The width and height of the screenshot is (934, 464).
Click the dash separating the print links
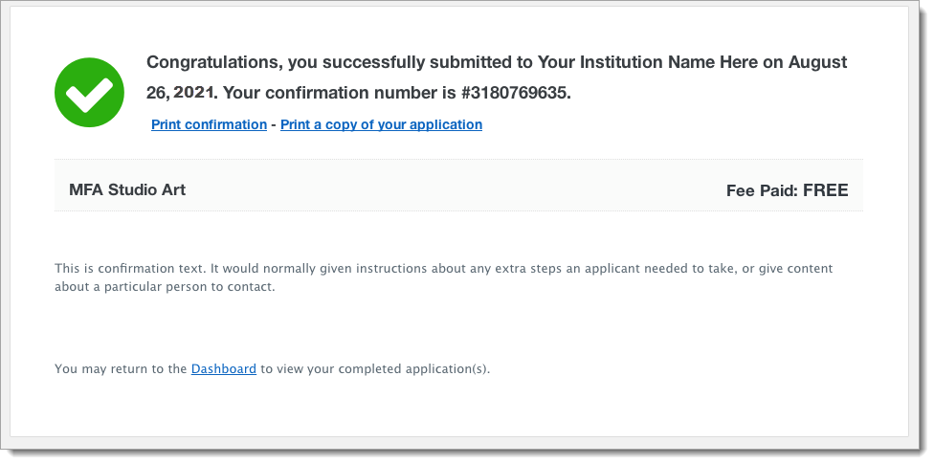(274, 124)
